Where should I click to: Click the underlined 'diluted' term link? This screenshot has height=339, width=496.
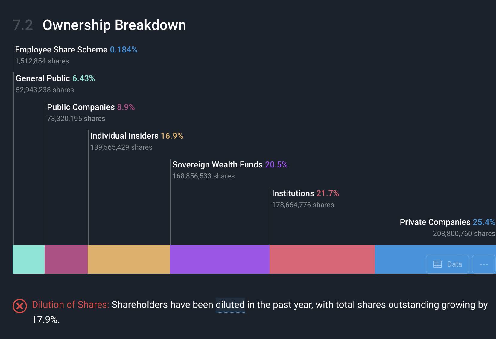point(230,305)
